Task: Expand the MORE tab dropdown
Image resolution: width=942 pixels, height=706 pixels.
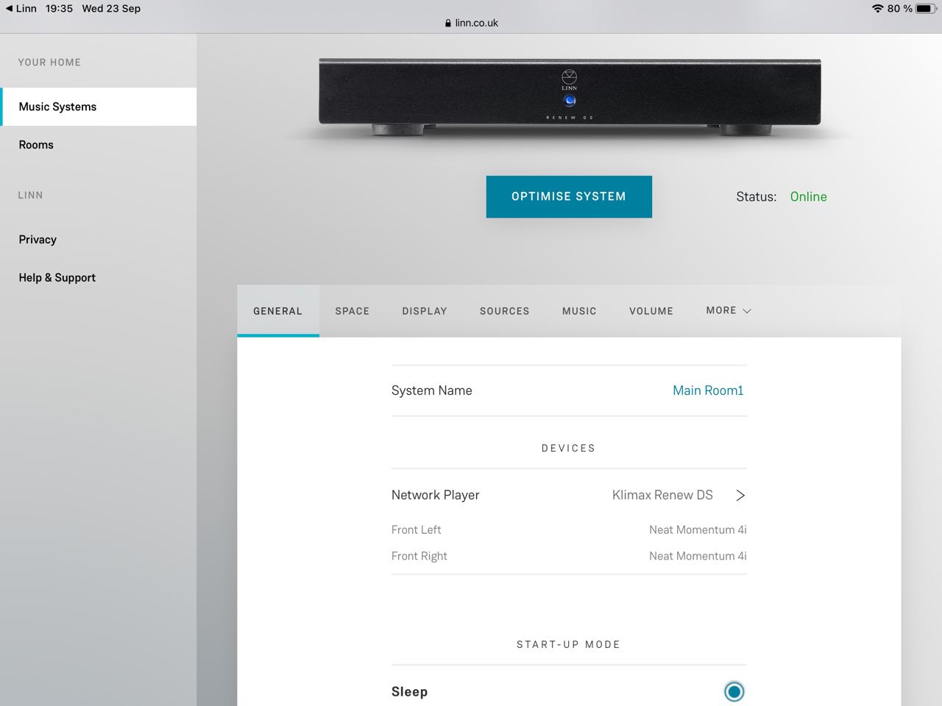Action: click(728, 310)
